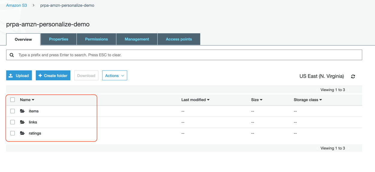Click the Create folder button
This screenshot has width=375, height=172.
click(x=53, y=76)
